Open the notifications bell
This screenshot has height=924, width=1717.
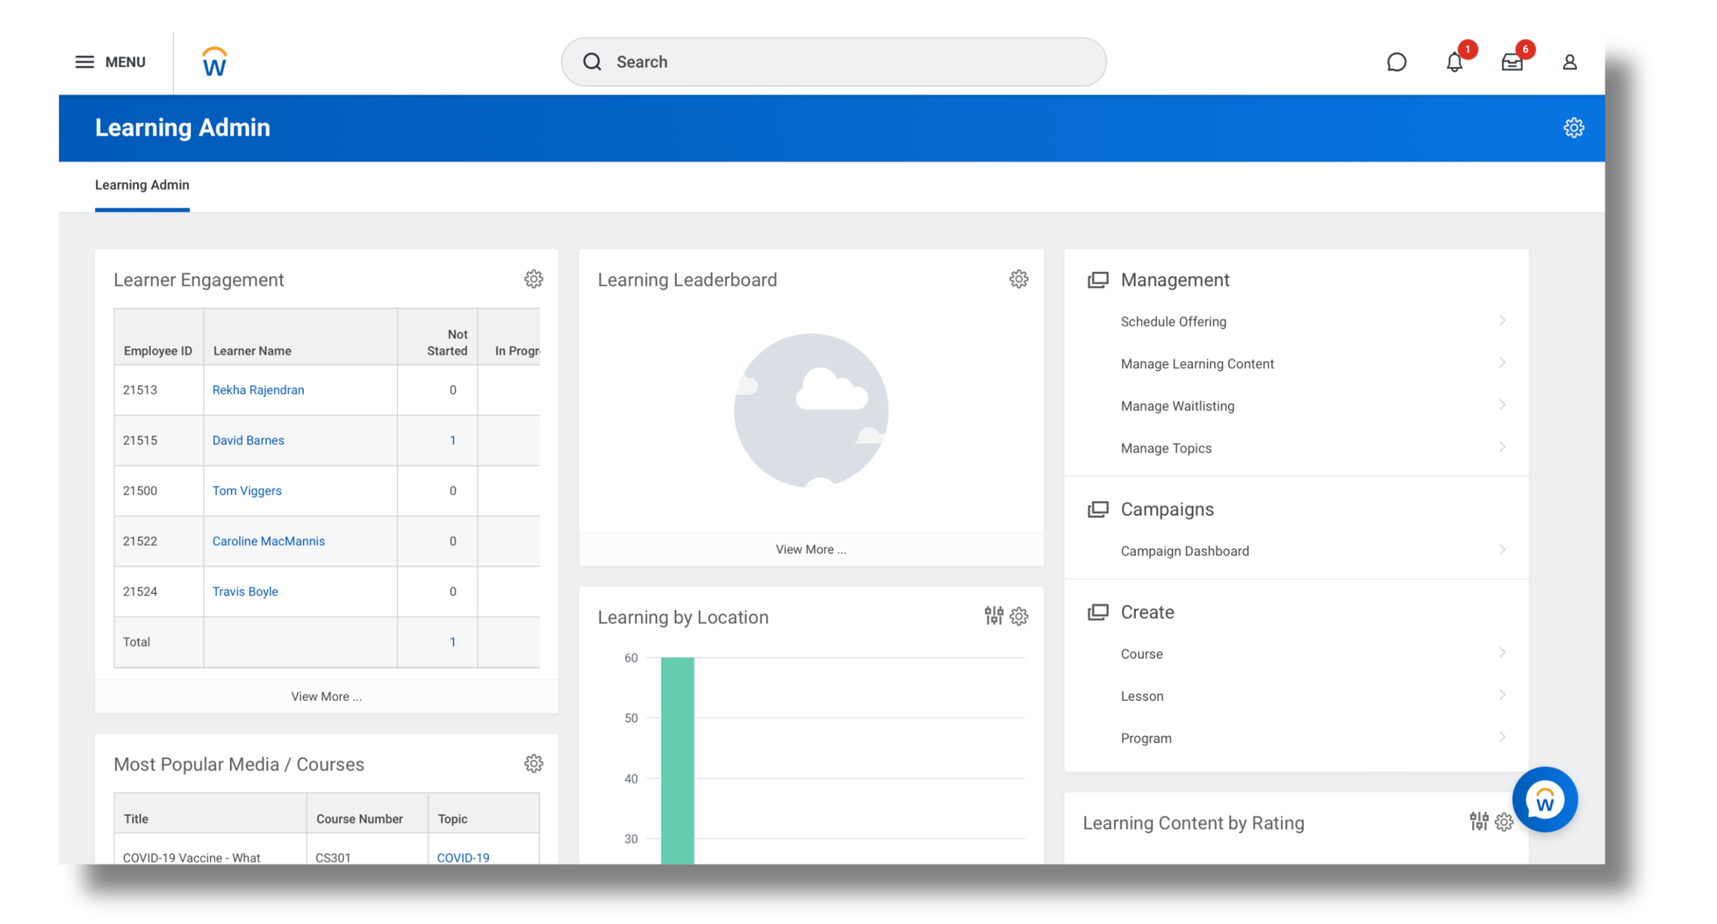(x=1454, y=62)
